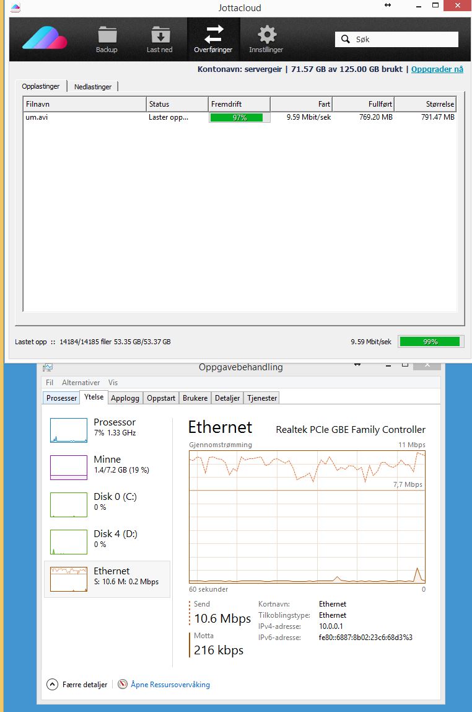The width and height of the screenshot is (472, 712).
Task: Maximize the Jottacloud window
Action: [435, 6]
